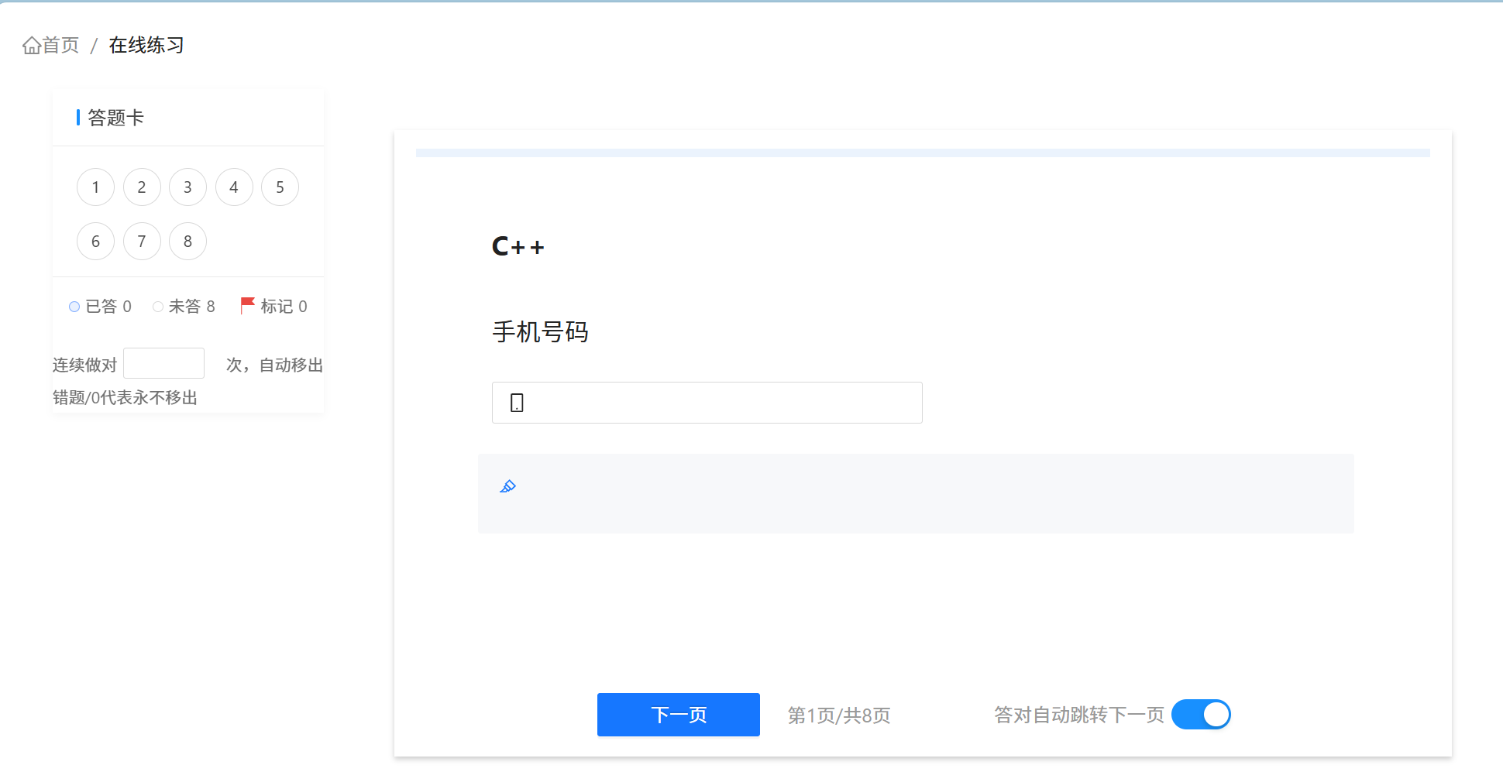Jump to question 4 on answer card

coord(234,187)
